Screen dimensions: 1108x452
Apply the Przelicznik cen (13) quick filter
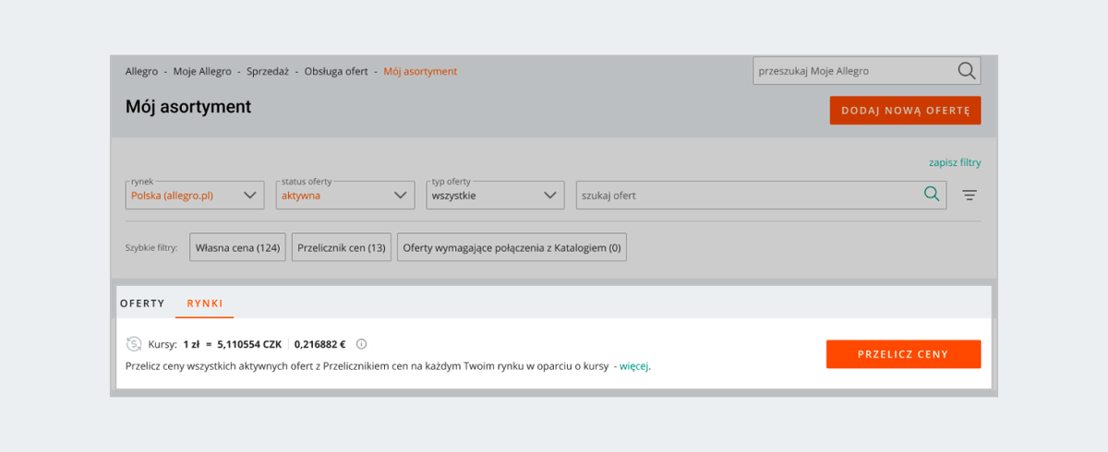click(x=342, y=247)
